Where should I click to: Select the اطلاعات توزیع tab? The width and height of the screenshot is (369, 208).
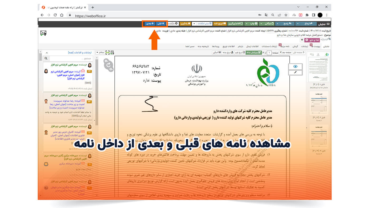pos(229,46)
